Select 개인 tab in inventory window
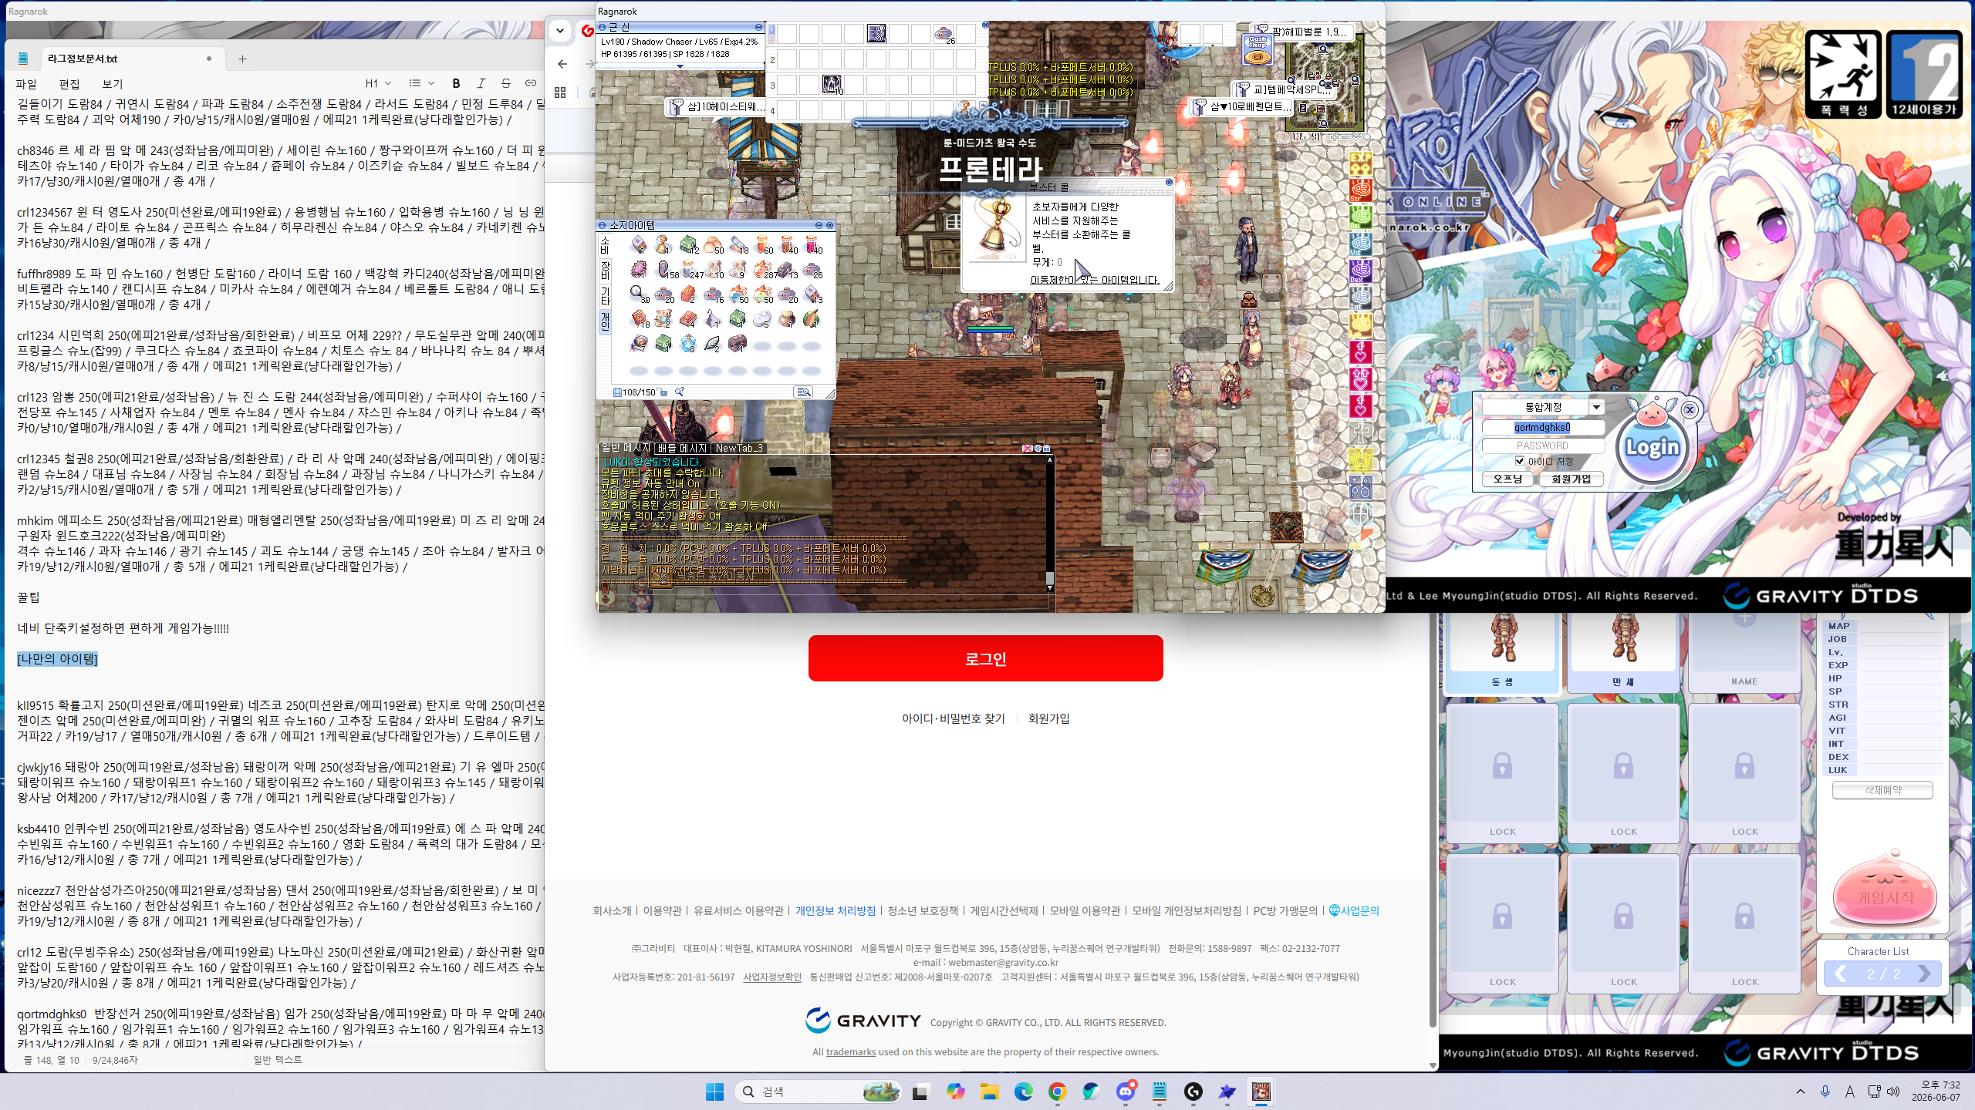1975x1110 pixels. [605, 321]
